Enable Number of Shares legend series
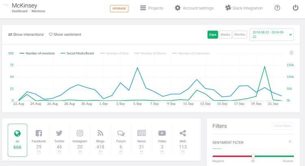 150,53
